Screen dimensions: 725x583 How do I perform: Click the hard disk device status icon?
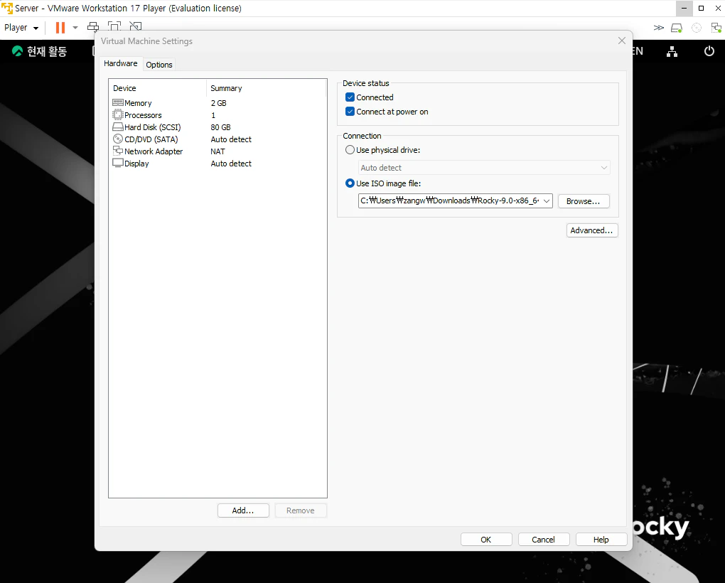[x=677, y=28]
